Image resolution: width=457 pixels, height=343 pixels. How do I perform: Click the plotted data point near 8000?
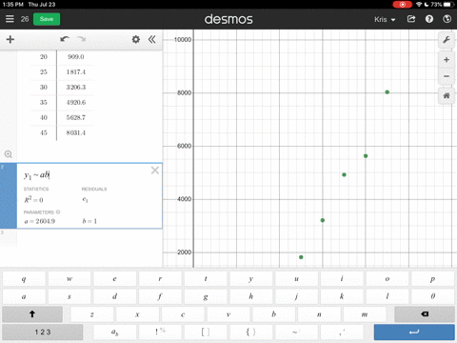pyautogui.click(x=387, y=92)
